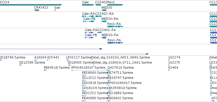Click the Rev1 gene bar
This screenshot has height=102, width=217.
click(115, 5)
